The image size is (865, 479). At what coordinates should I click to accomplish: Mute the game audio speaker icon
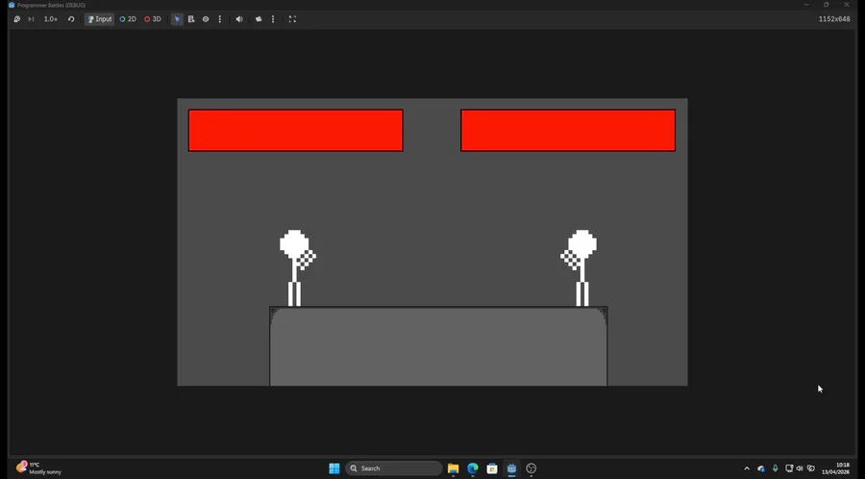click(x=239, y=19)
